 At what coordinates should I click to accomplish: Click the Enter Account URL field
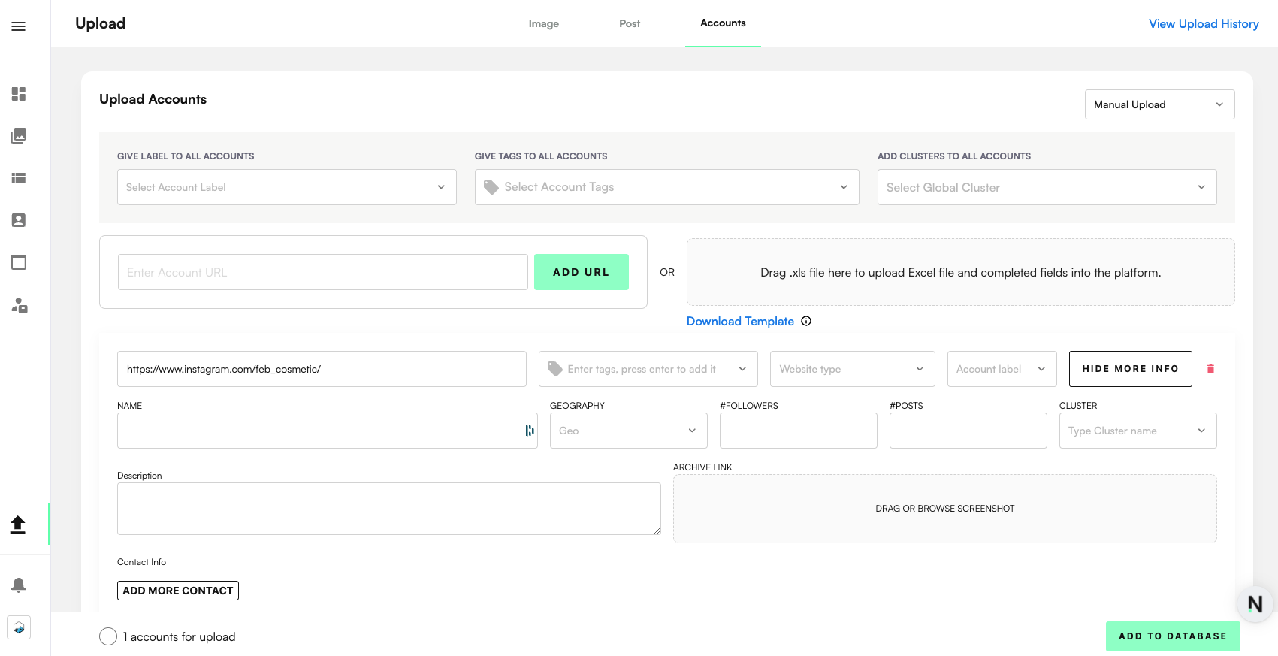click(x=322, y=272)
